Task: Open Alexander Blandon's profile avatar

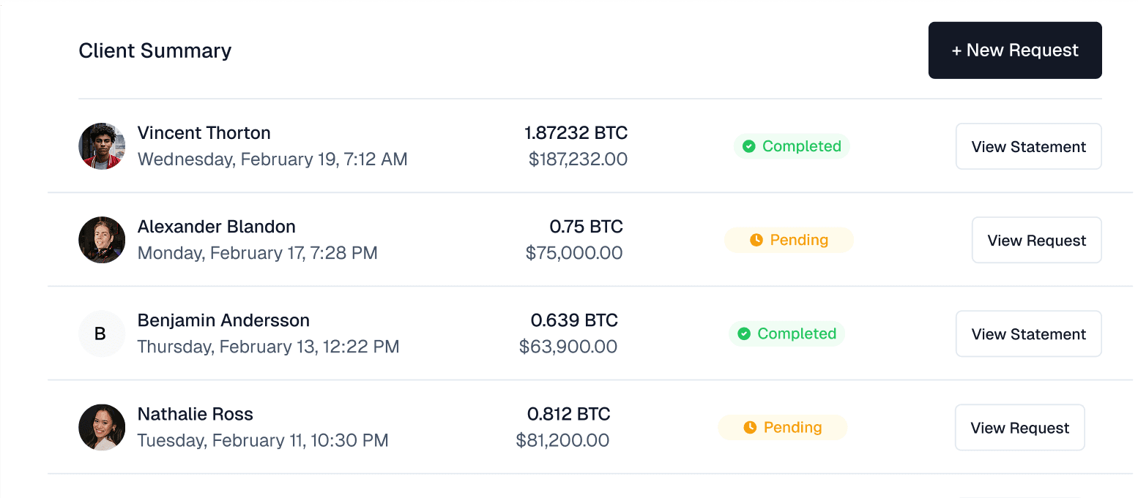Action: coord(102,239)
